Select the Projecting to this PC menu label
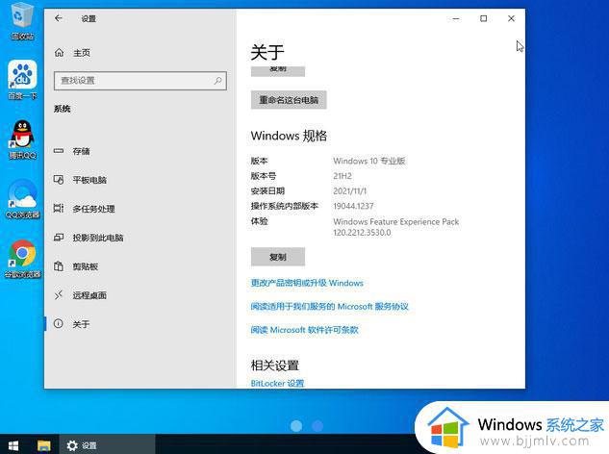Image resolution: width=609 pixels, height=454 pixels. pos(98,238)
